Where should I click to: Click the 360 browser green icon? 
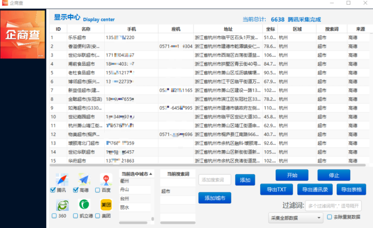pyautogui.click(x=62, y=205)
